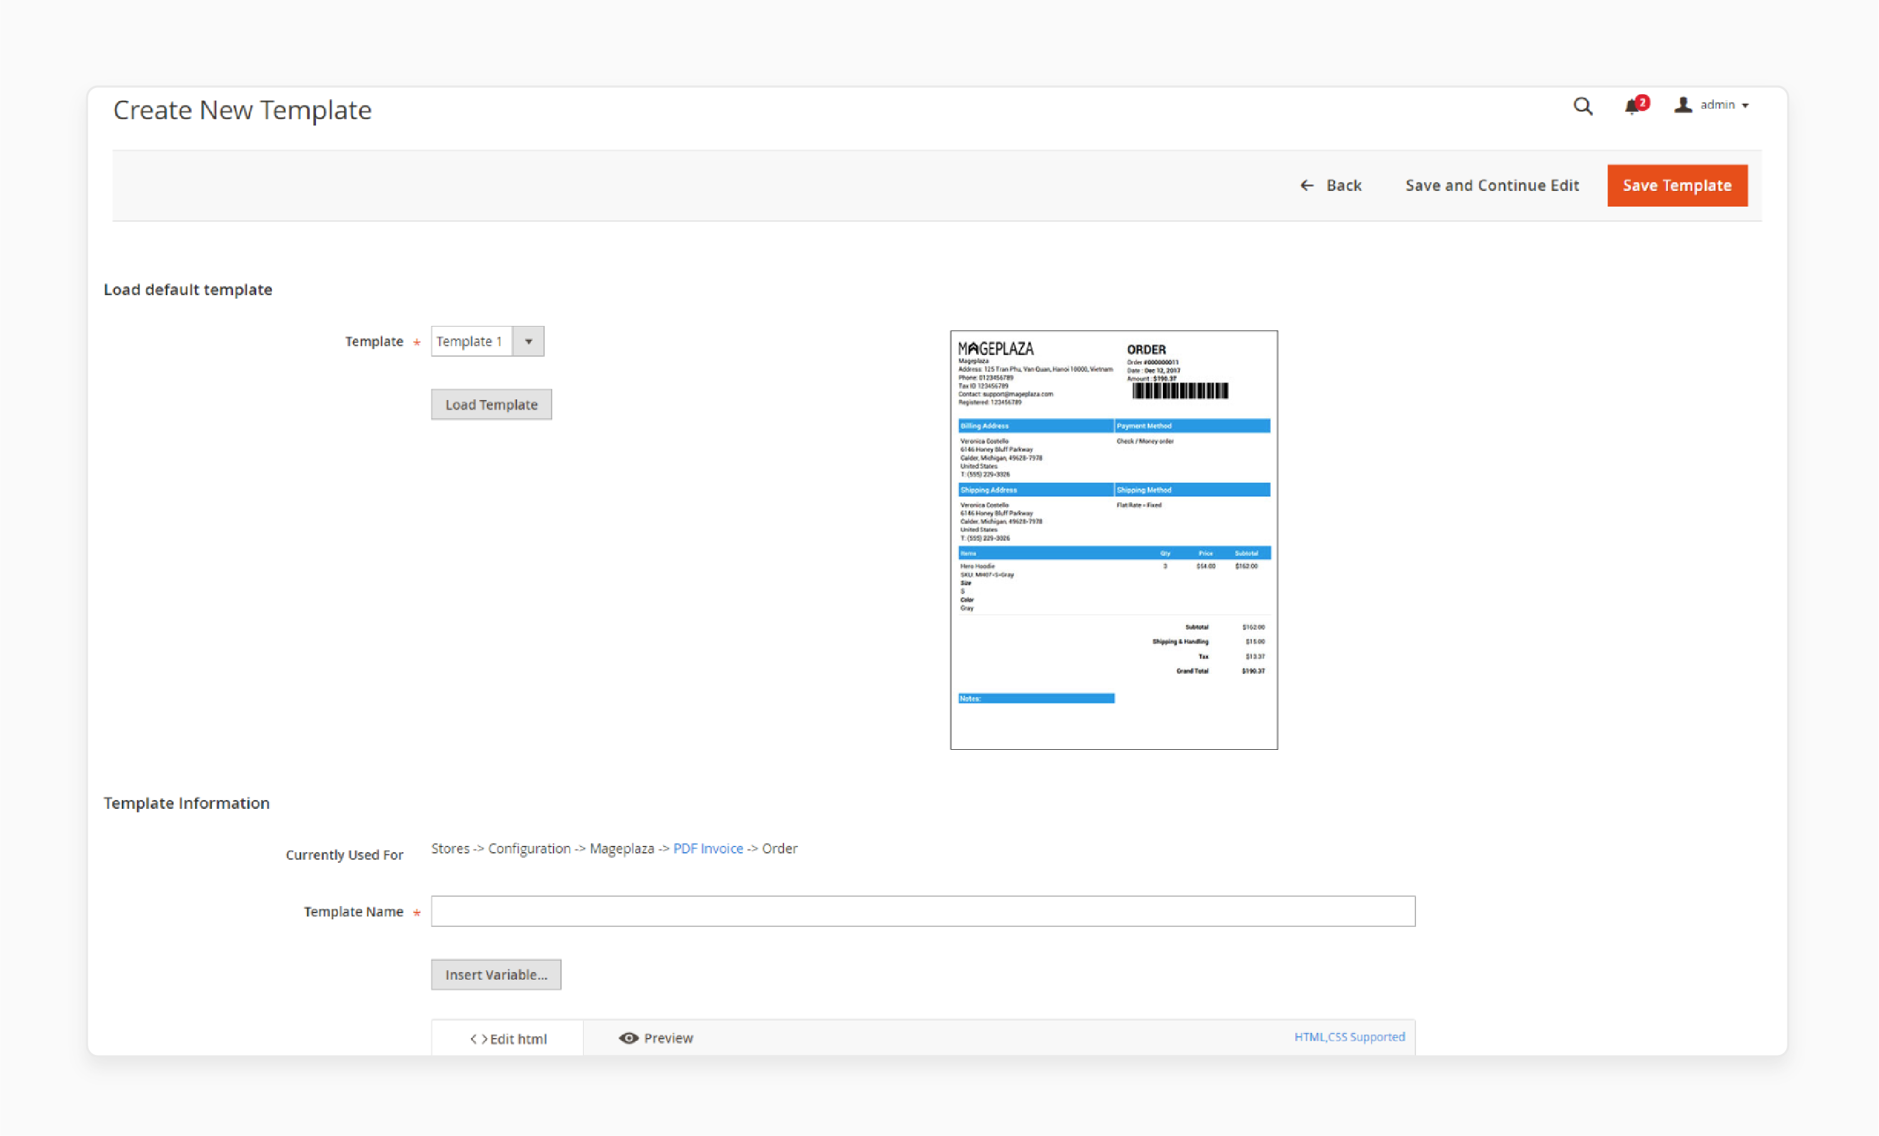Image resolution: width=1879 pixels, height=1136 pixels.
Task: Open notifications bell with badge
Action: 1636,105
